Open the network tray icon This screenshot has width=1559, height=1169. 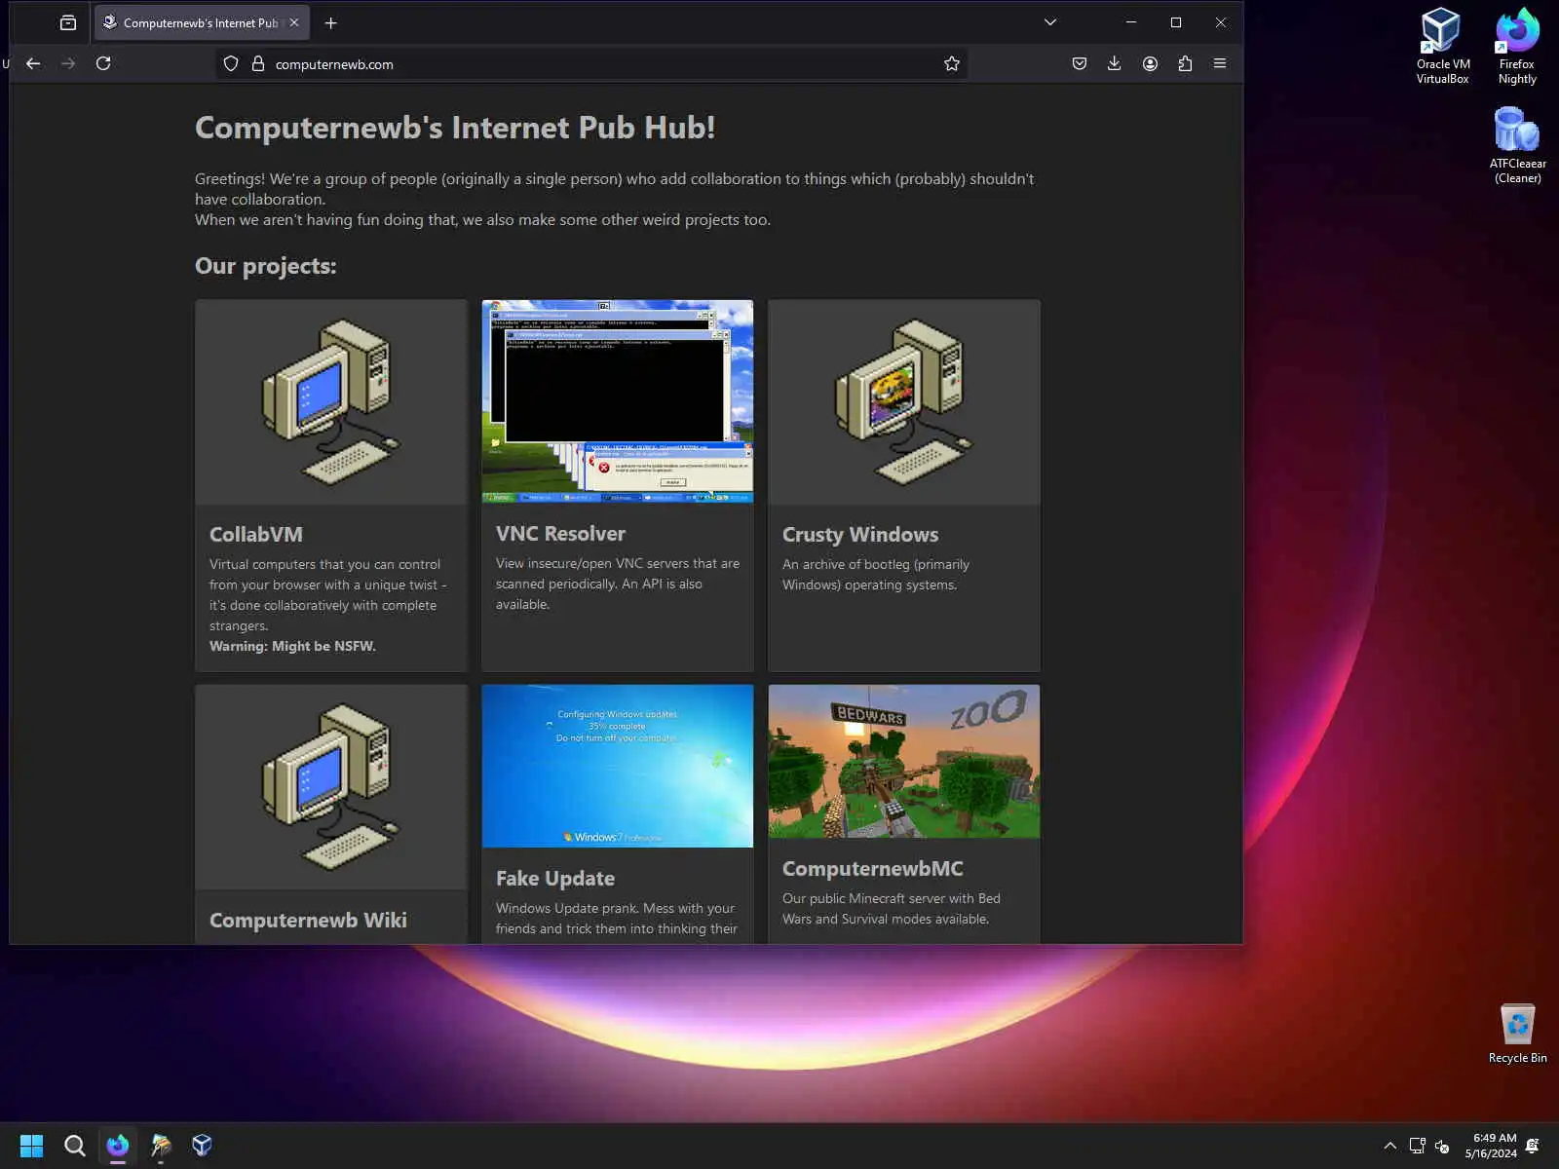click(1418, 1146)
